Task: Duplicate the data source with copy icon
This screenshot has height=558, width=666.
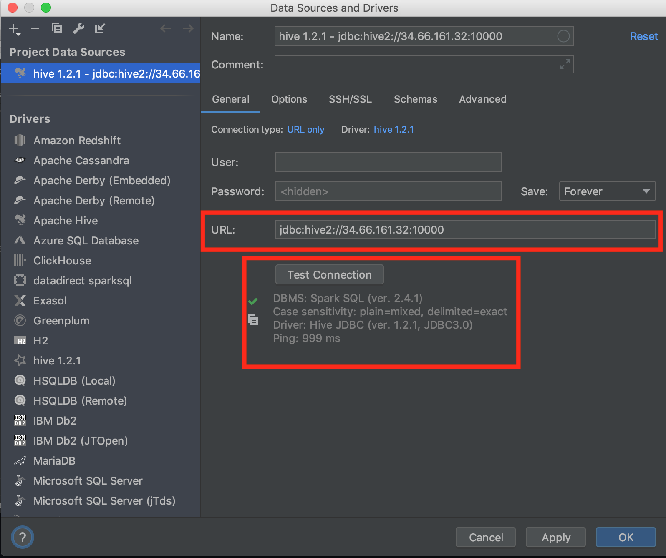Action: point(57,28)
